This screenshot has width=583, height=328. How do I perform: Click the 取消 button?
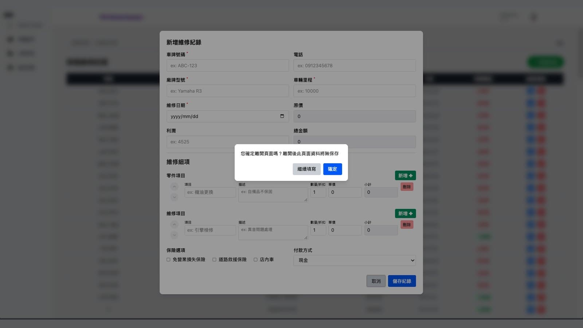376,281
